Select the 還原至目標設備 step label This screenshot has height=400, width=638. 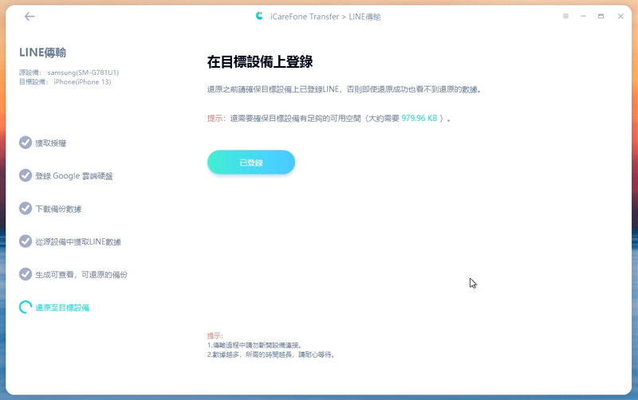point(62,308)
